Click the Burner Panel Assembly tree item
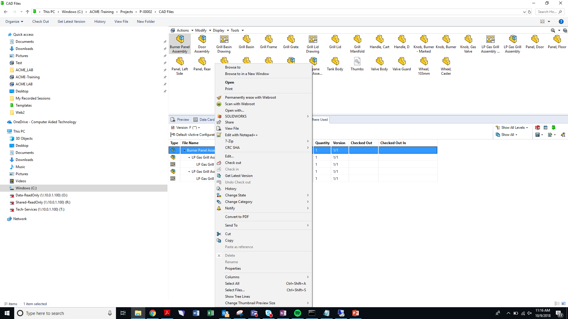Viewport: 568px width, 319px height. coord(199,150)
